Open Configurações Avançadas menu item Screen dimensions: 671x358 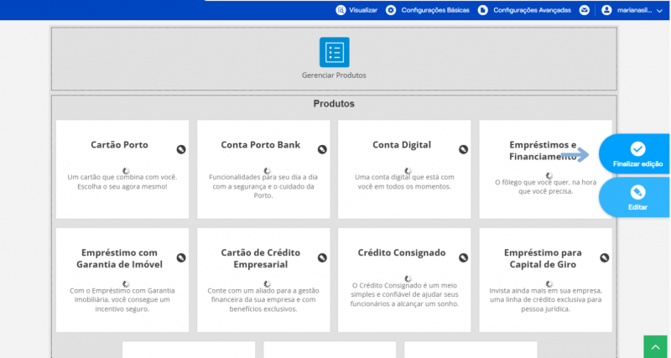[x=532, y=10]
